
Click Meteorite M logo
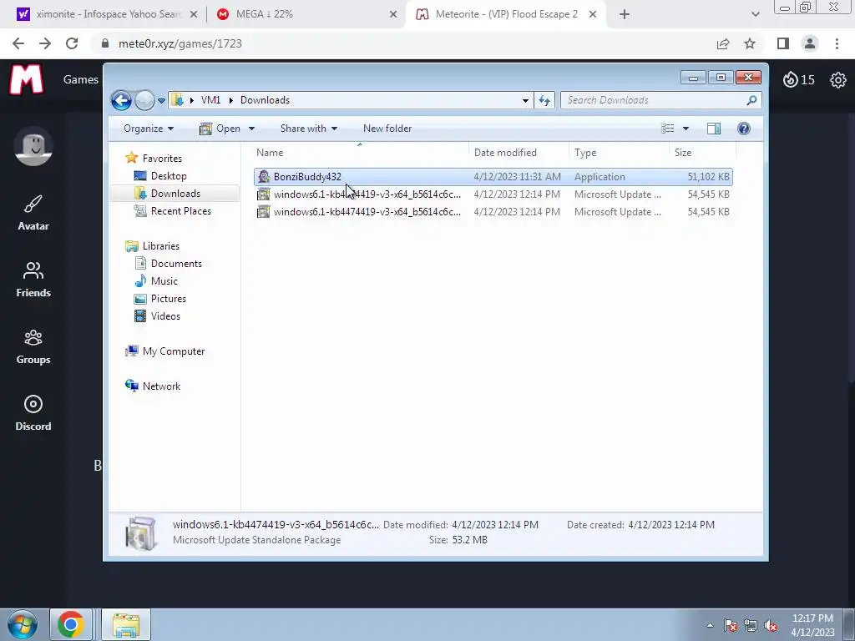[26, 79]
